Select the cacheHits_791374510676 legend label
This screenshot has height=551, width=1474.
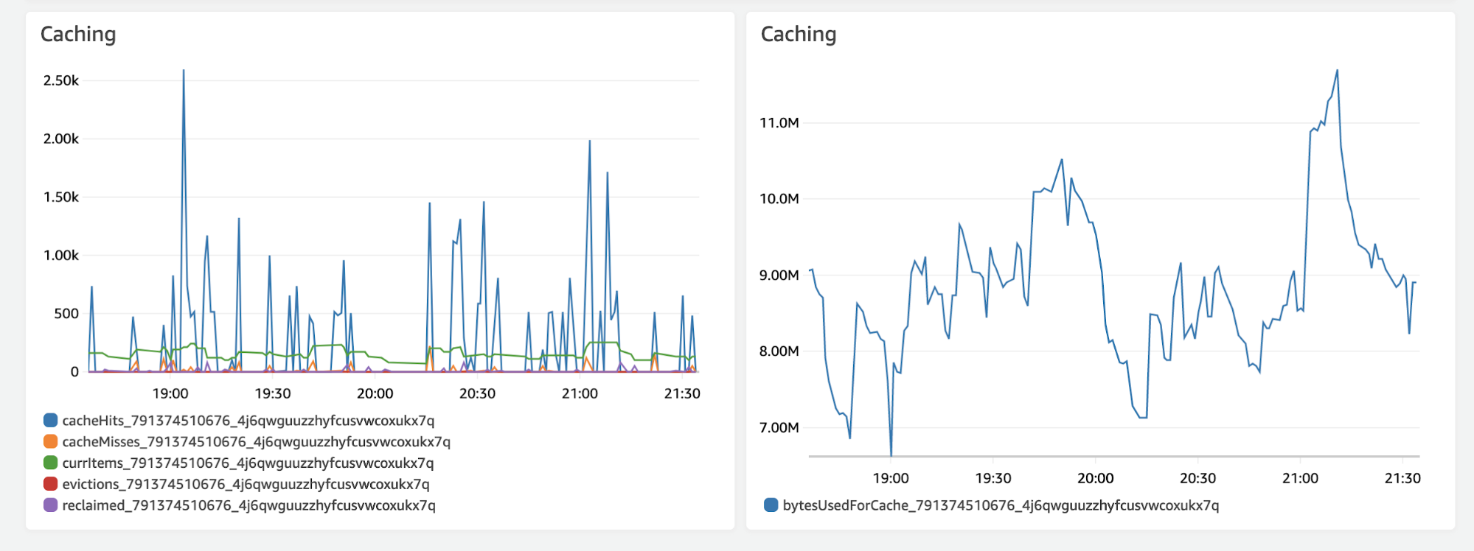248,421
